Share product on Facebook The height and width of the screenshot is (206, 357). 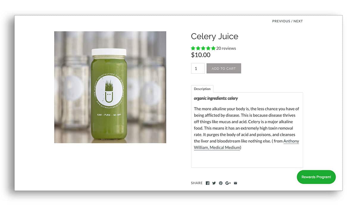pyautogui.click(x=208, y=183)
